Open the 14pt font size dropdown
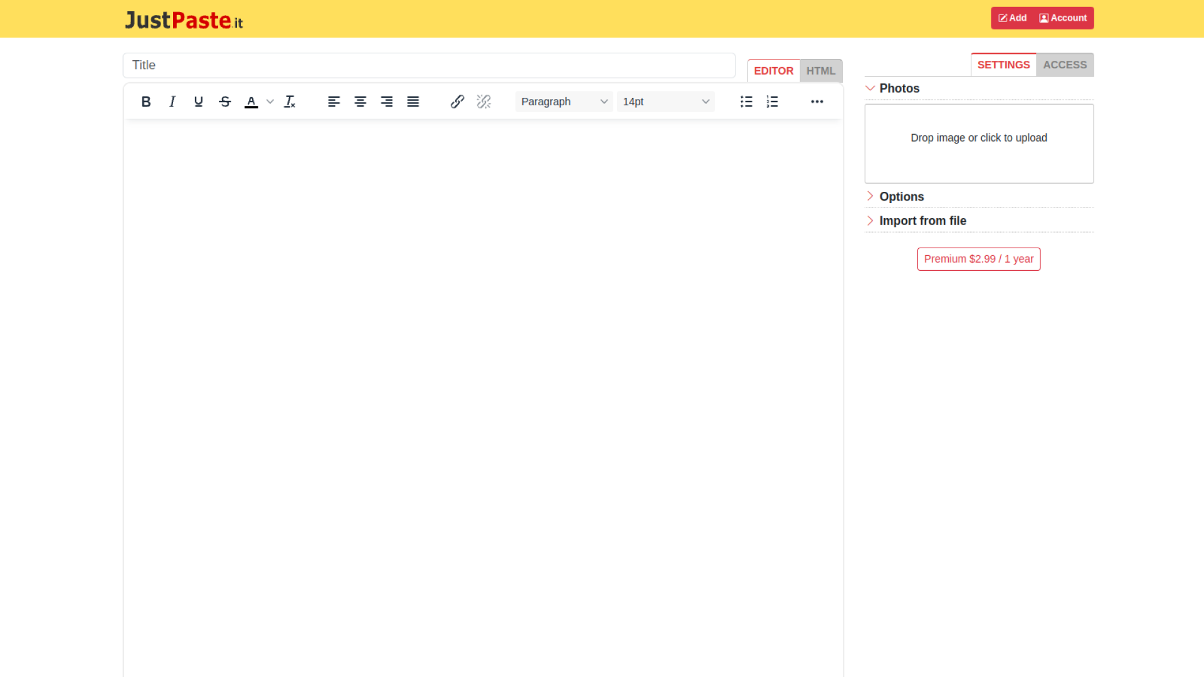The image size is (1204, 677). (x=665, y=102)
